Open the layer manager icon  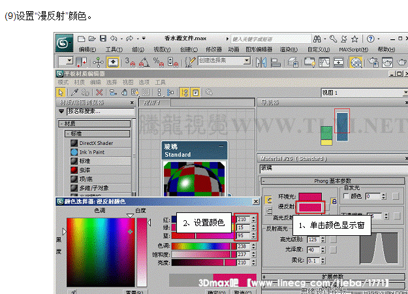click(292, 63)
